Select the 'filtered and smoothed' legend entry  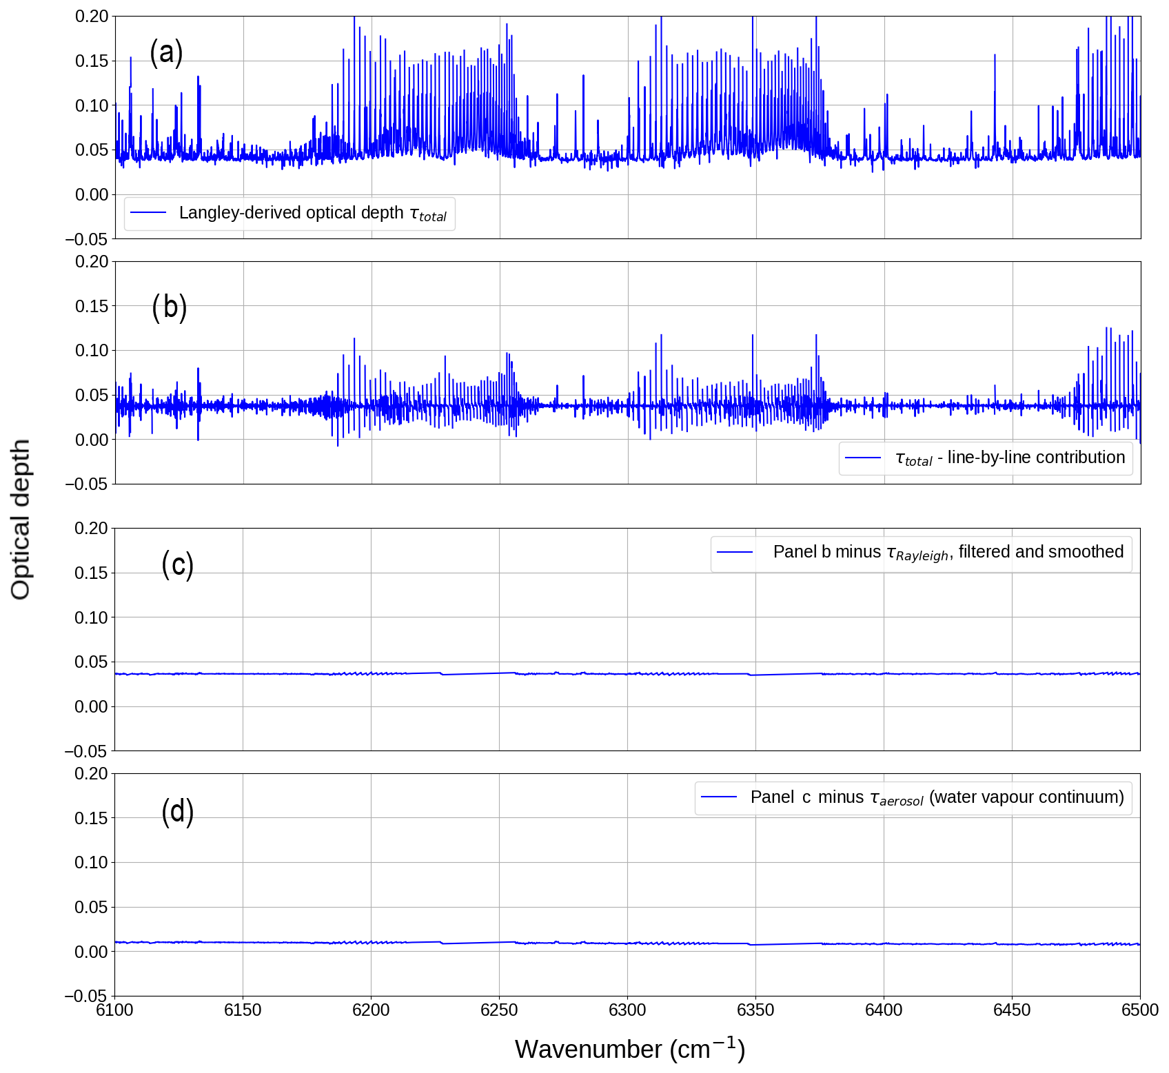(948, 553)
